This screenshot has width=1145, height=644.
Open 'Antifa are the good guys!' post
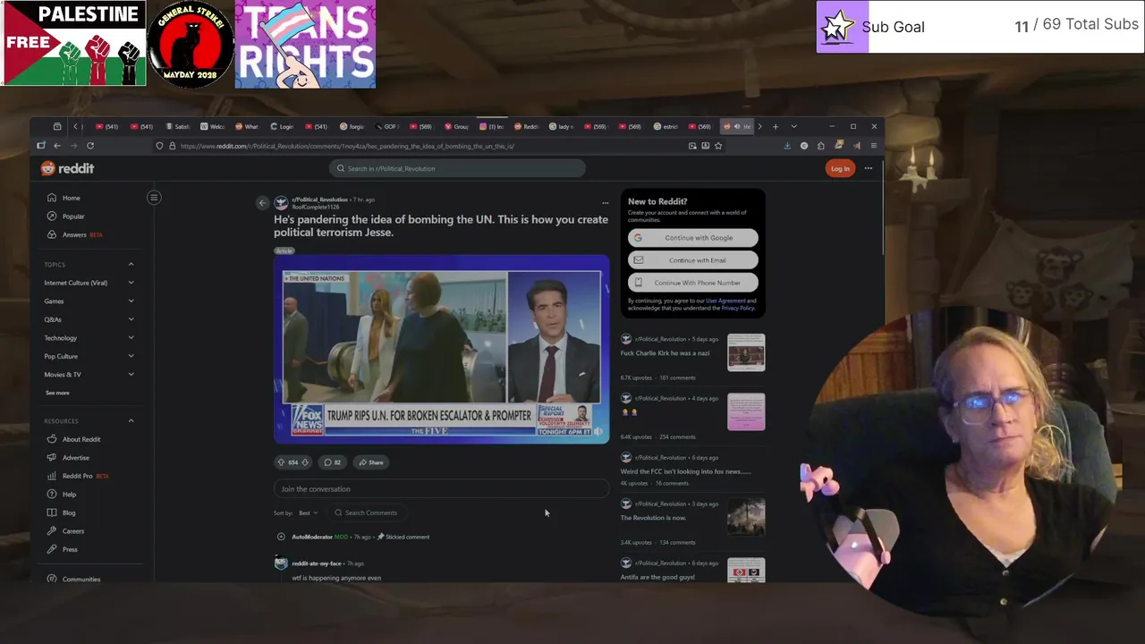(657, 577)
